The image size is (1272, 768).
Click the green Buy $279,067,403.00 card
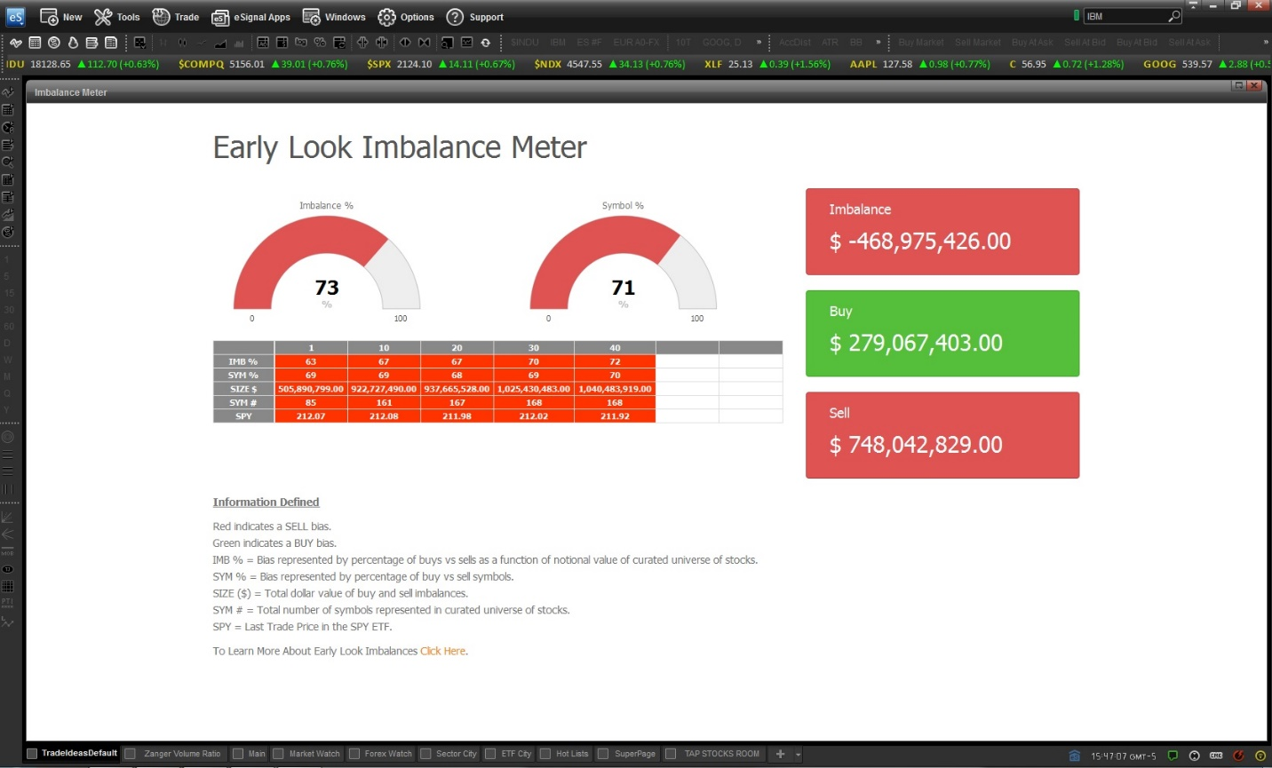click(942, 333)
